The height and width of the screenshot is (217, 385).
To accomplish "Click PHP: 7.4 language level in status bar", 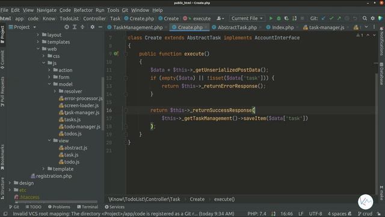I will [257, 213].
